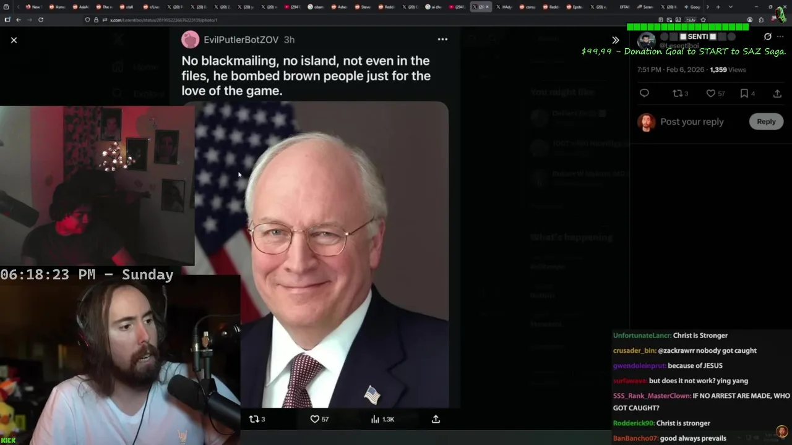Share the tweet via sidebar share icon

point(777,93)
